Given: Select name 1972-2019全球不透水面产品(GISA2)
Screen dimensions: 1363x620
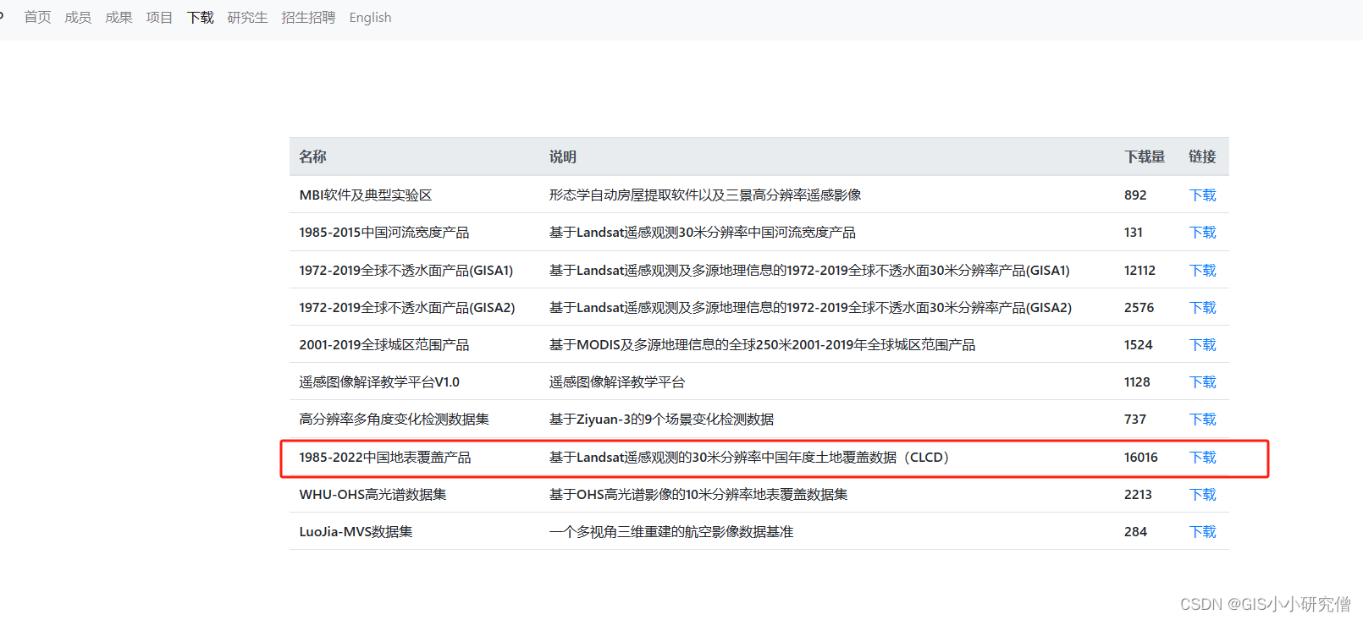Looking at the screenshot, I should 407,308.
